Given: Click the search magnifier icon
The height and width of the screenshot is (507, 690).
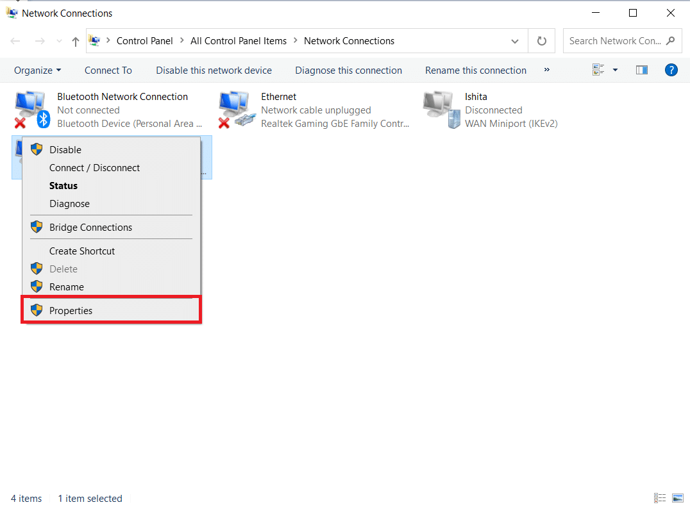Looking at the screenshot, I should (x=671, y=41).
